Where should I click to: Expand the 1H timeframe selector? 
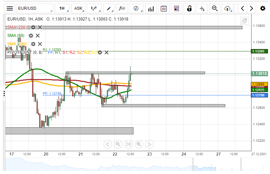(x=63, y=8)
